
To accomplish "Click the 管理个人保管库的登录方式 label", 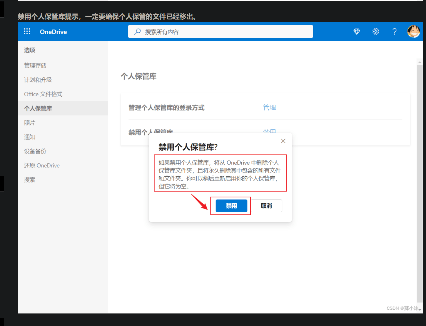I will coord(166,108).
